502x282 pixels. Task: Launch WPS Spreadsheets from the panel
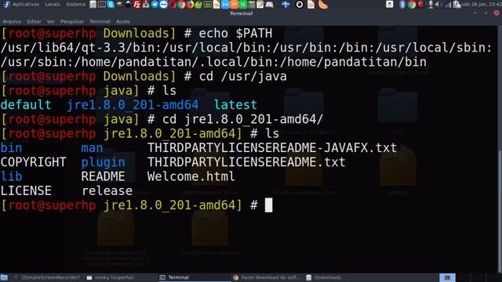(242, 5)
